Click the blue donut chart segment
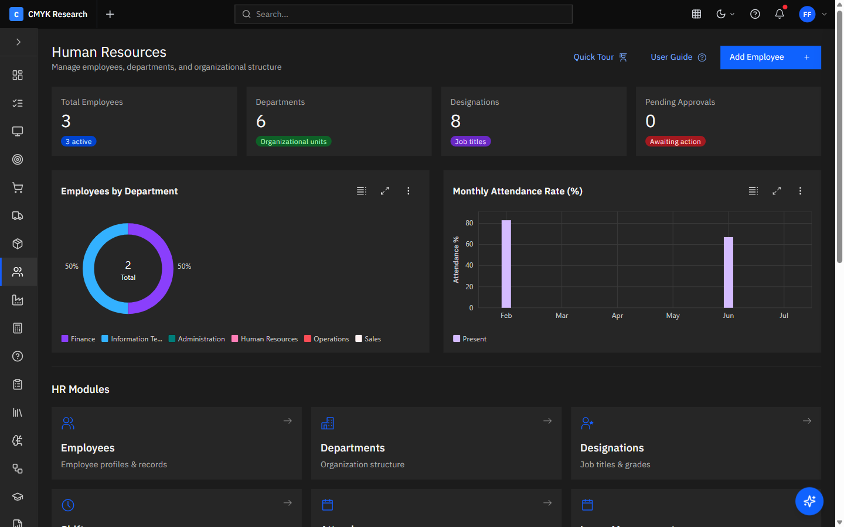 click(x=89, y=268)
